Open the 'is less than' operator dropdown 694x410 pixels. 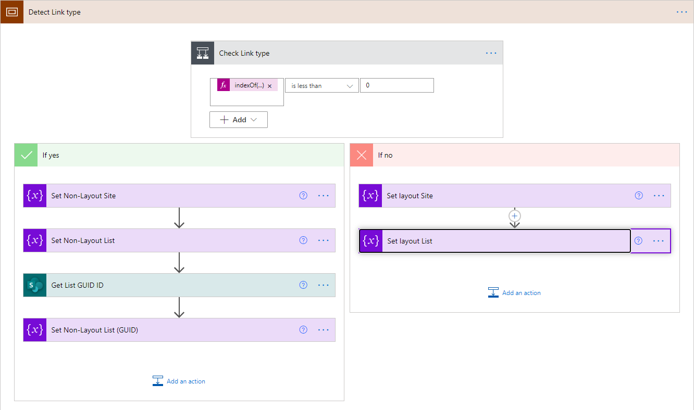coord(321,86)
